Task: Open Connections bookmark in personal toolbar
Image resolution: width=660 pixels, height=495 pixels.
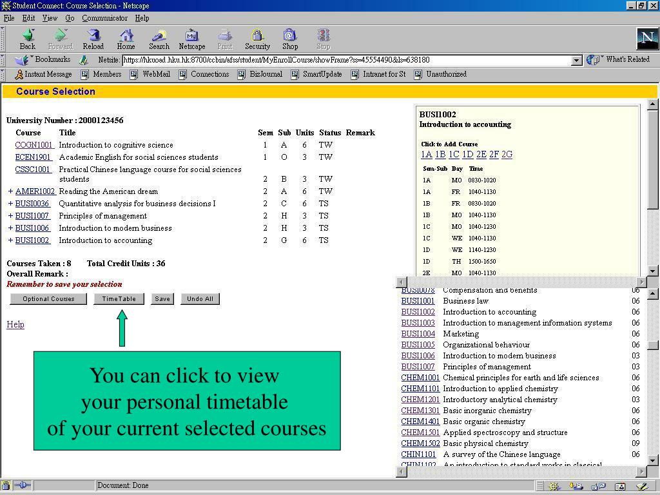Action: tap(204, 74)
